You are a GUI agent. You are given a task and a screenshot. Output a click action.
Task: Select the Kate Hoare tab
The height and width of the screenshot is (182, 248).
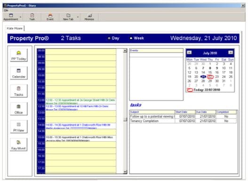(15, 28)
